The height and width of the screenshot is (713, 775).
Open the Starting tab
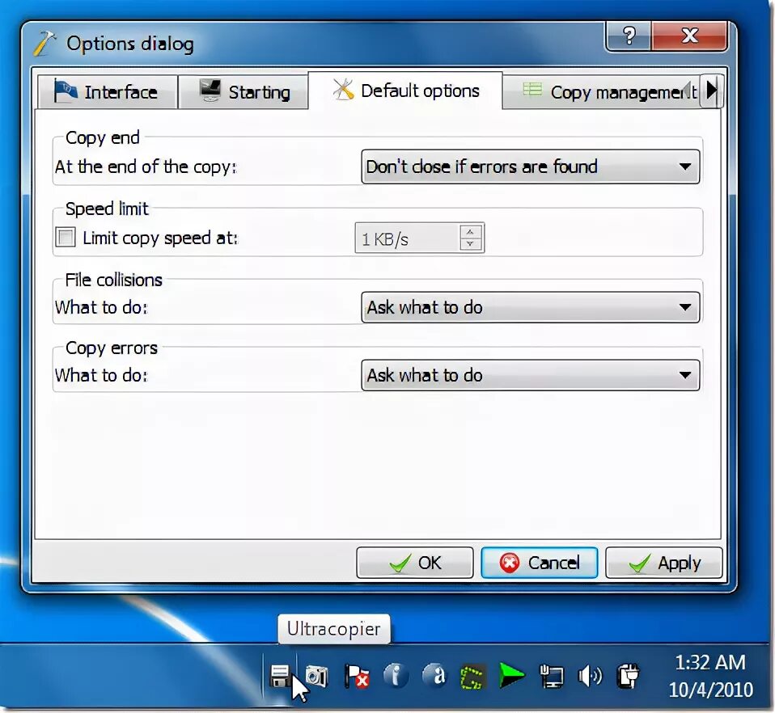244,92
